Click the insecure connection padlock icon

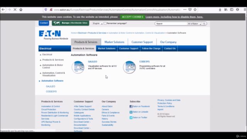[x=51, y=10]
